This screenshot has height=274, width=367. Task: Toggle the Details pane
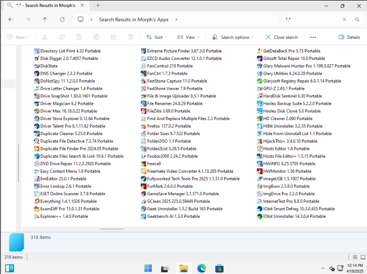pyautogui.click(x=349, y=37)
